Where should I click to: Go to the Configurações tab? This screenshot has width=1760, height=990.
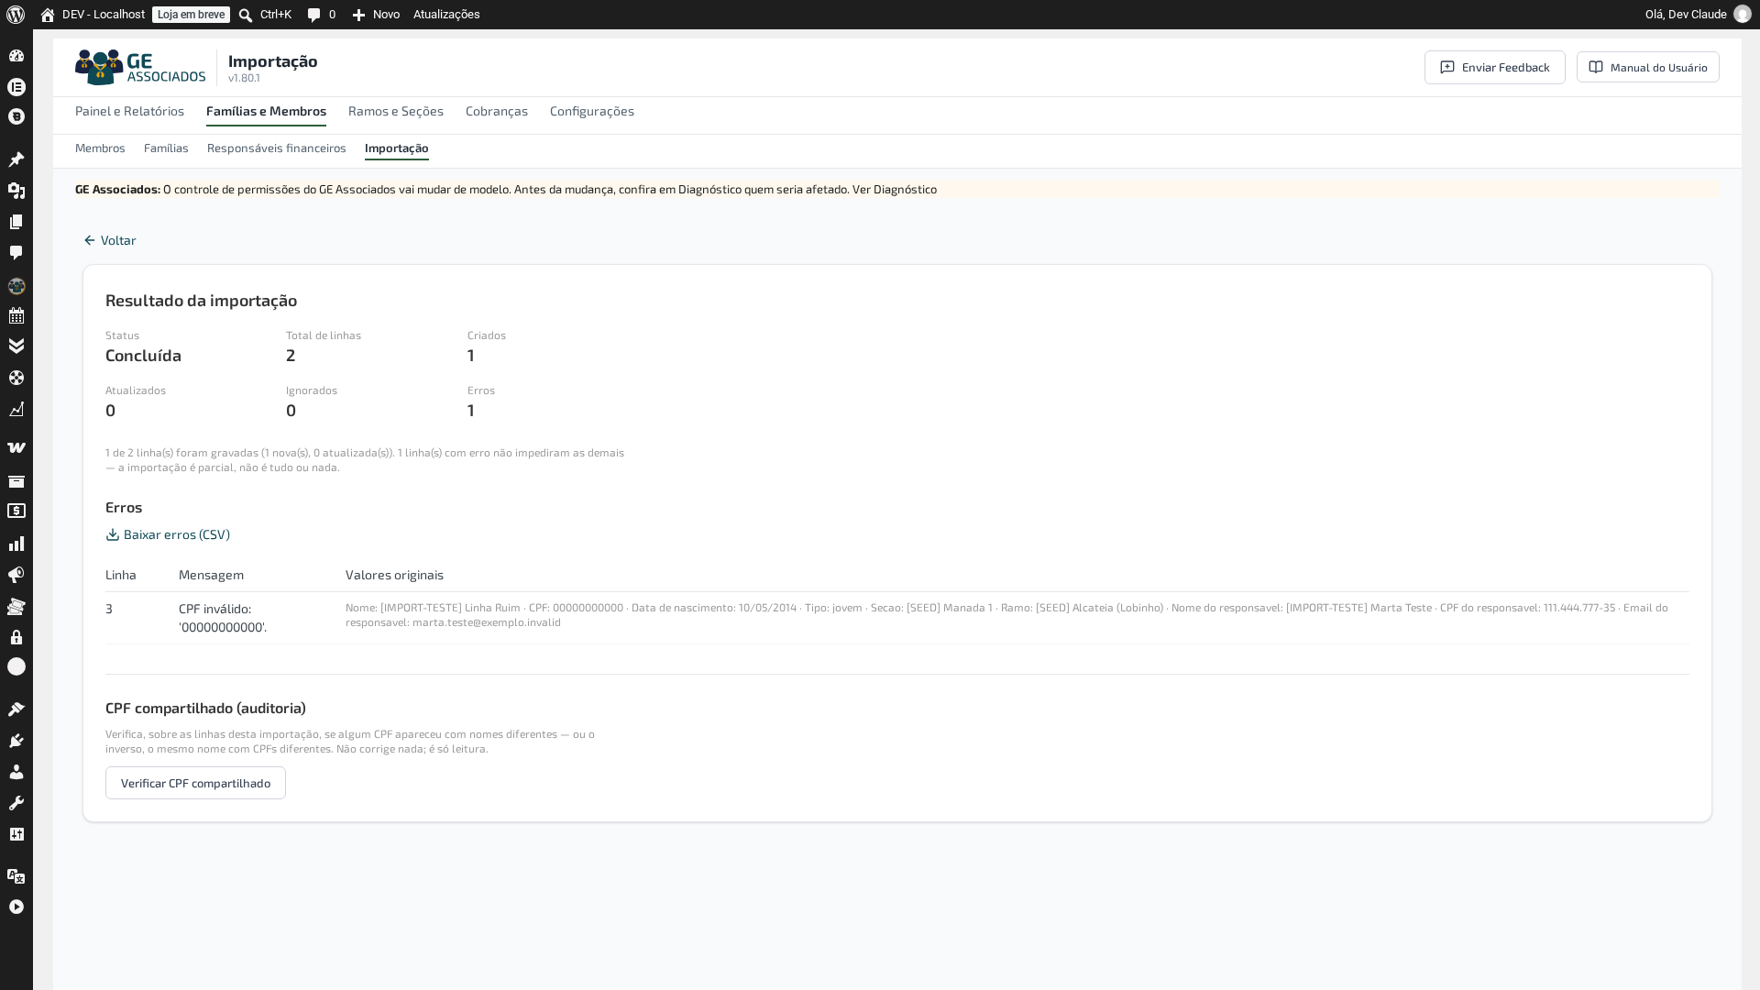pyautogui.click(x=592, y=111)
